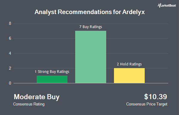This screenshot has width=179, height=115.
Task: Click the pulse line icon in MarketBeat logo
Action: coord(159,5)
